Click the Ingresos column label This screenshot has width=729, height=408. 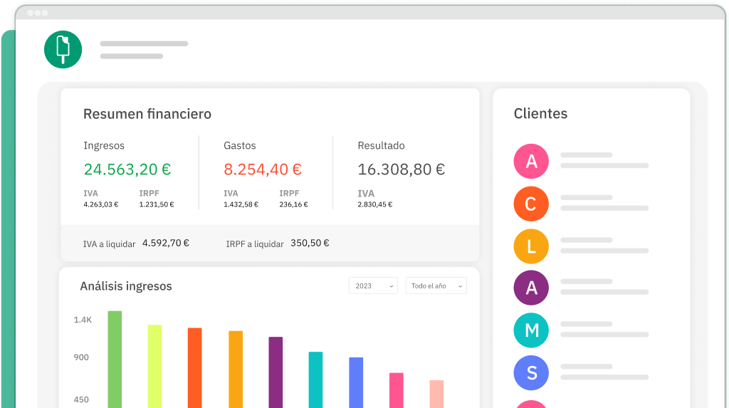pos(104,146)
